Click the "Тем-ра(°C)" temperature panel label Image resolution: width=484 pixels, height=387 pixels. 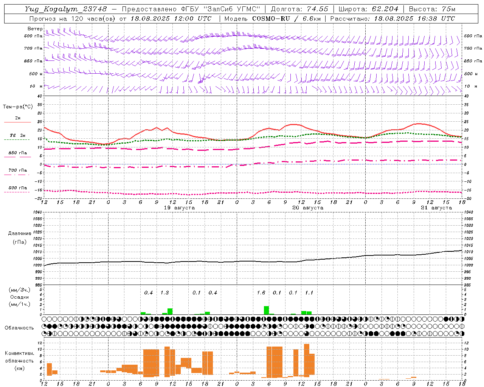point(18,107)
